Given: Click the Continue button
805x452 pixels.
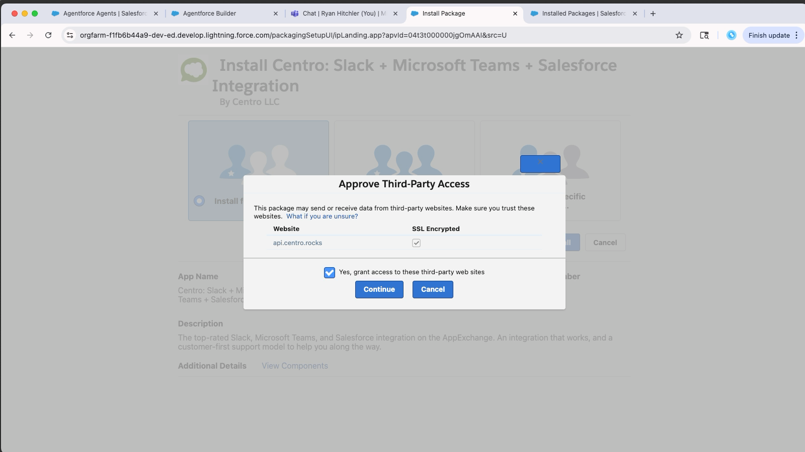Looking at the screenshot, I should coord(379,289).
